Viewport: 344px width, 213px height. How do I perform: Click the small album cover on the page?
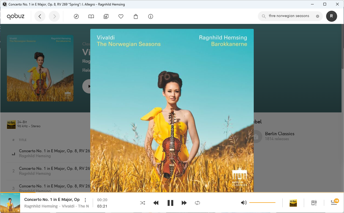(40, 68)
